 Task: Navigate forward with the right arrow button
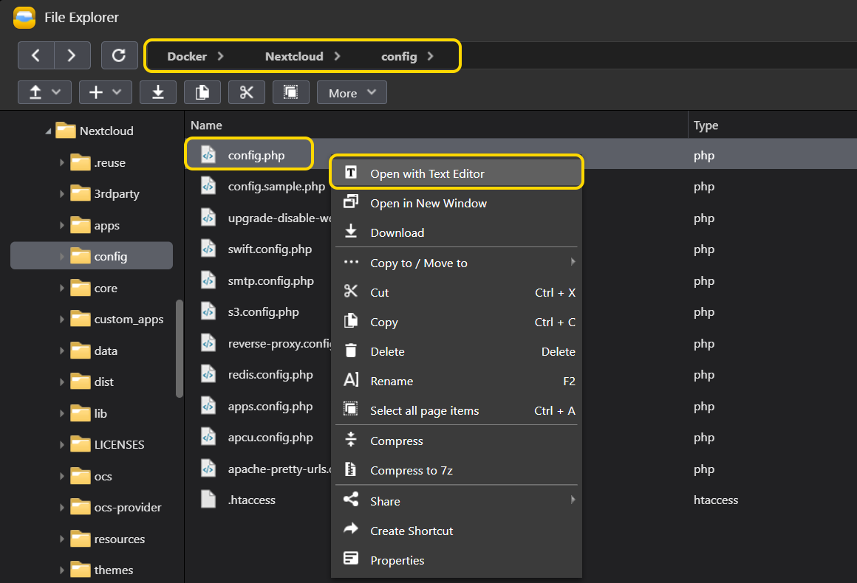point(72,55)
